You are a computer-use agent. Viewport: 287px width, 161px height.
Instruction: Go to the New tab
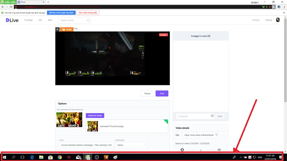(50, 20)
